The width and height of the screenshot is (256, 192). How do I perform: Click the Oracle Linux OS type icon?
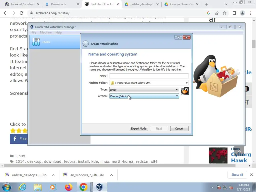click(185, 91)
